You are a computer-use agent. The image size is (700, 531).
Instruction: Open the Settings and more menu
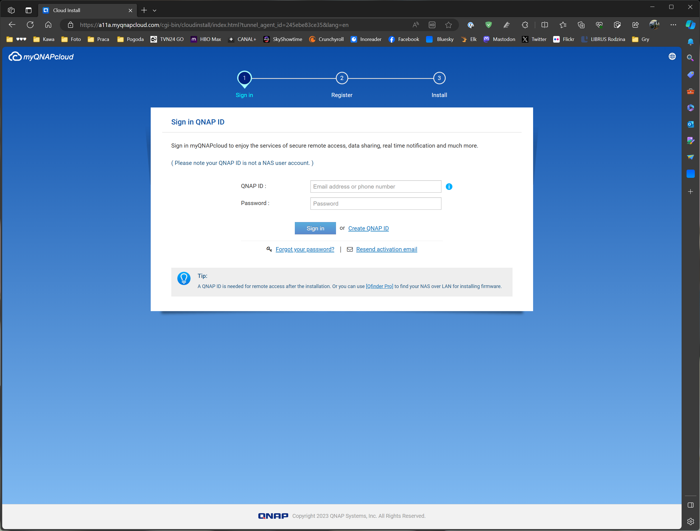[673, 25]
